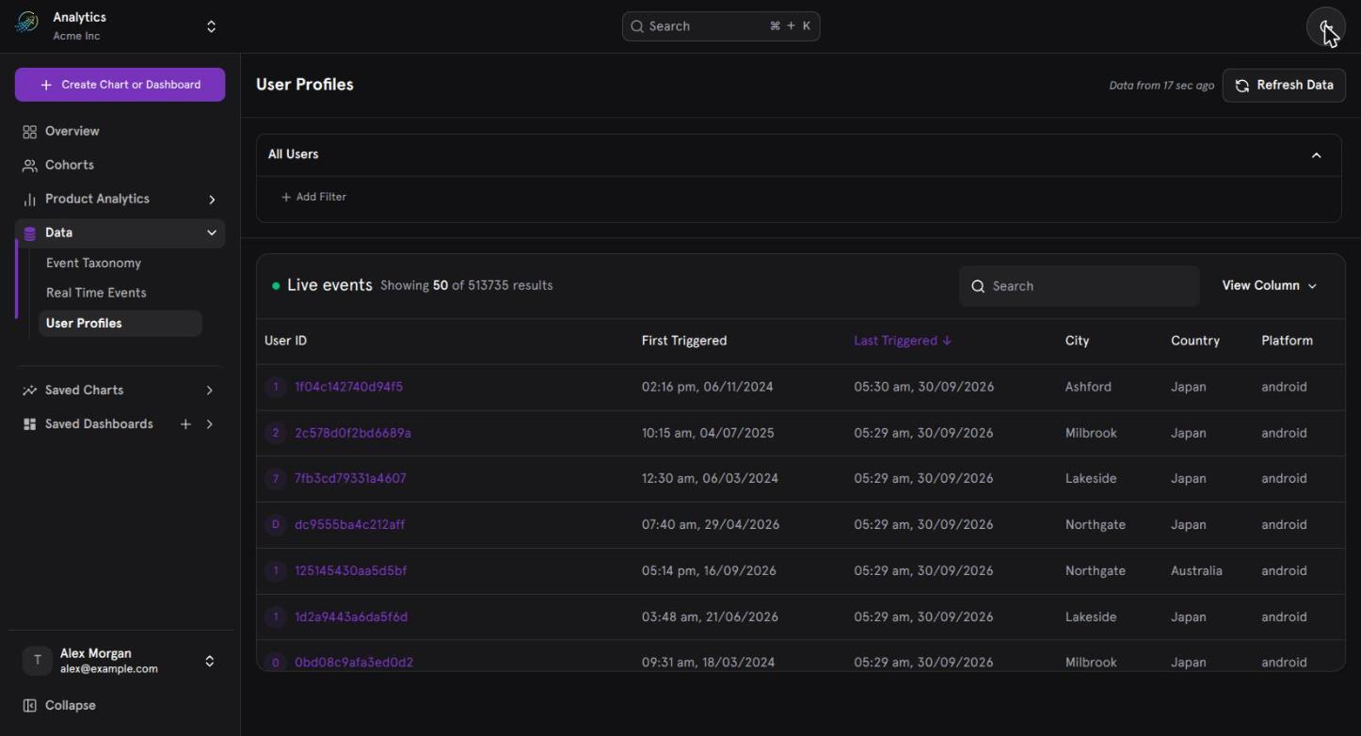Screen dimensions: 1361x736
Task: Click the Australia country cell
Action: click(1196, 570)
